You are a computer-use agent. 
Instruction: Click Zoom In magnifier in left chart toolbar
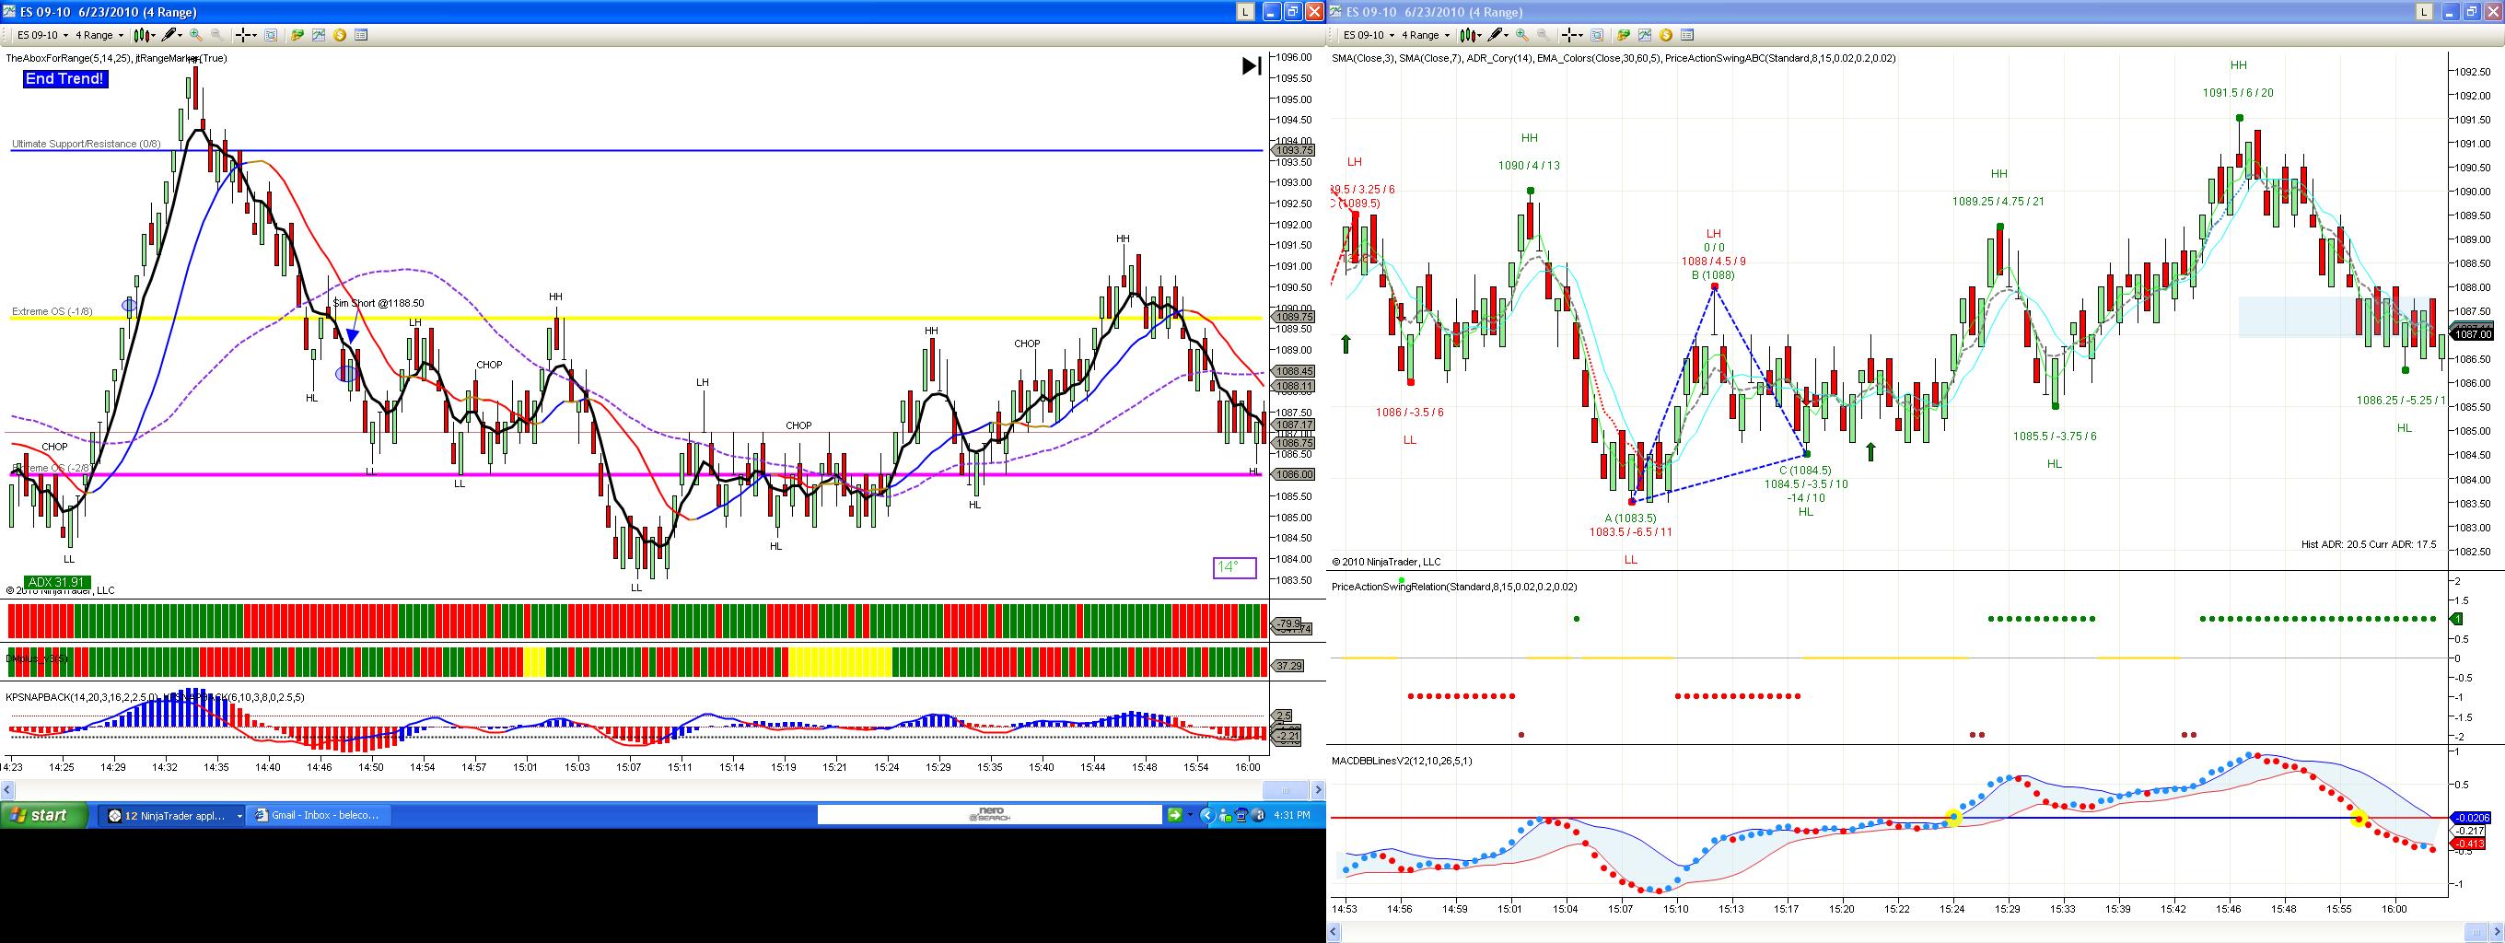(195, 35)
